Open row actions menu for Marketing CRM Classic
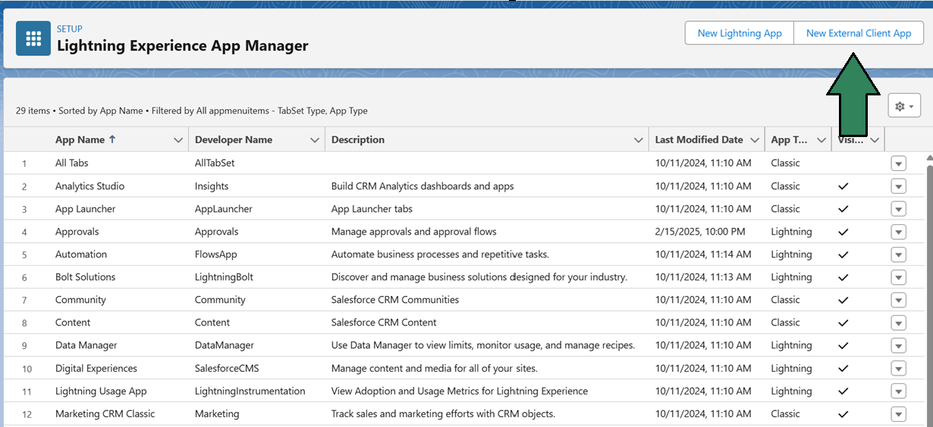This screenshot has height=427, width=933. click(x=899, y=414)
